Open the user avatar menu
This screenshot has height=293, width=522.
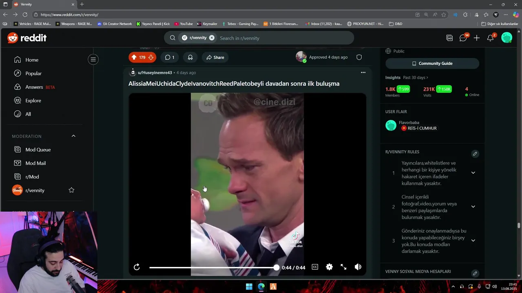point(507,38)
